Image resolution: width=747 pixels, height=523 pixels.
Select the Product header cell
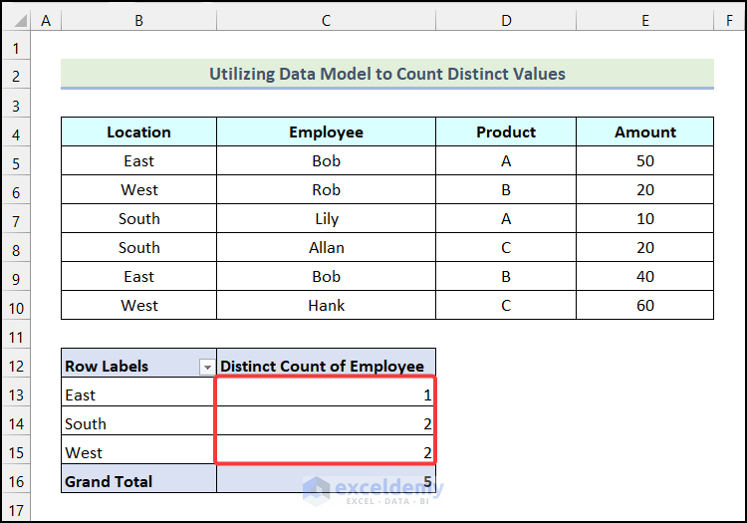point(506,132)
